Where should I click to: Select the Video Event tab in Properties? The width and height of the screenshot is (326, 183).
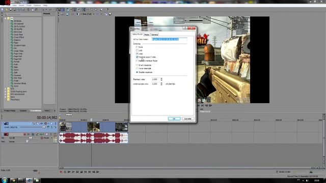[x=138, y=34]
